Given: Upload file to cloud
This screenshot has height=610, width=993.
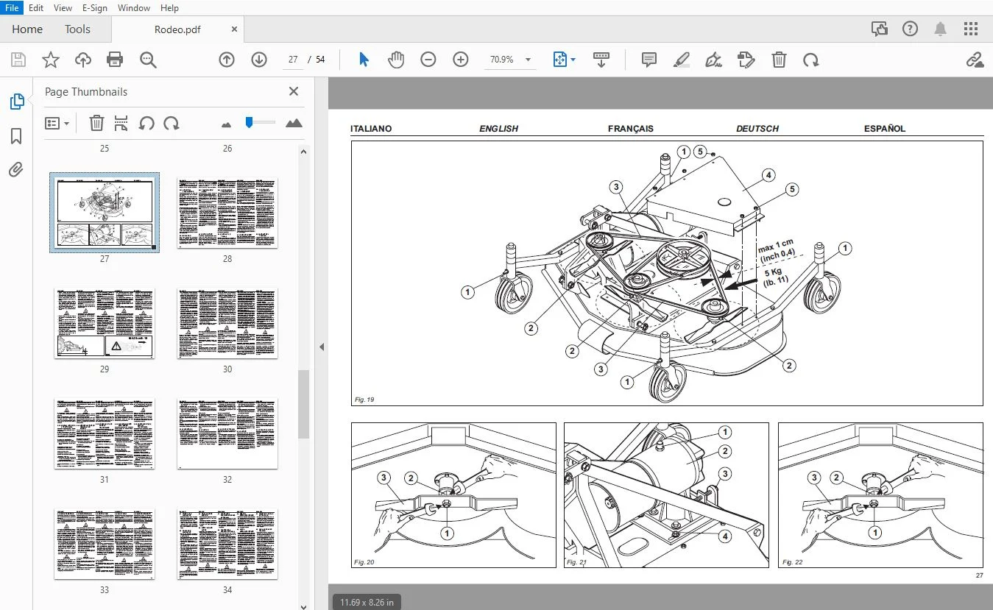Looking at the screenshot, I should point(83,60).
